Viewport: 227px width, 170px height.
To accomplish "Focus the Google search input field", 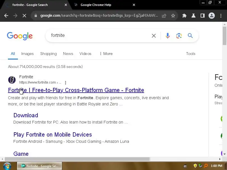I will click(x=100, y=35).
